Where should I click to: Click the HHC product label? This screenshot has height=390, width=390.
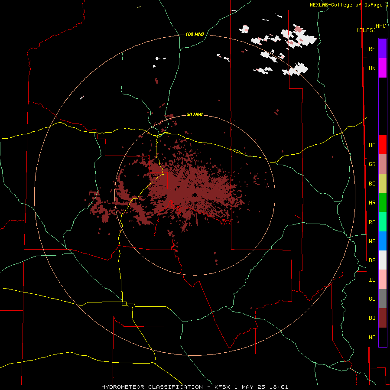[380, 26]
